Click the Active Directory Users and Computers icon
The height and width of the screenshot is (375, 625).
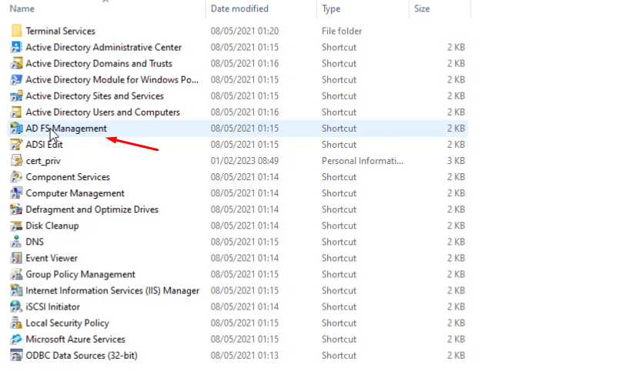point(16,112)
